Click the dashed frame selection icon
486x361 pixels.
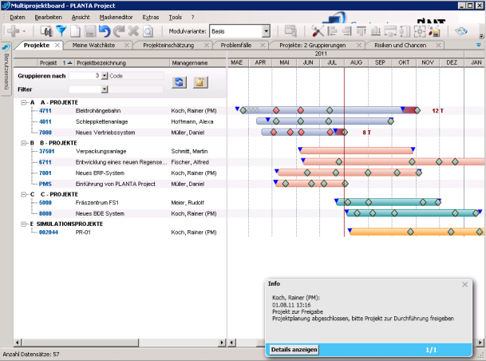419,31
